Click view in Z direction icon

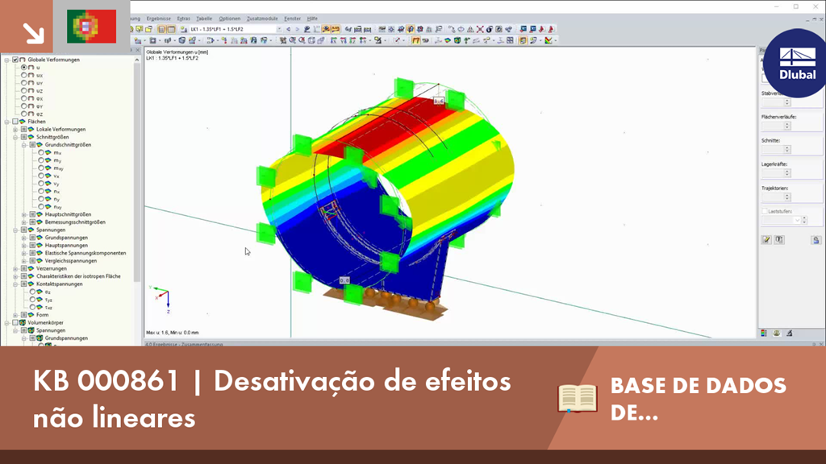tap(353, 40)
